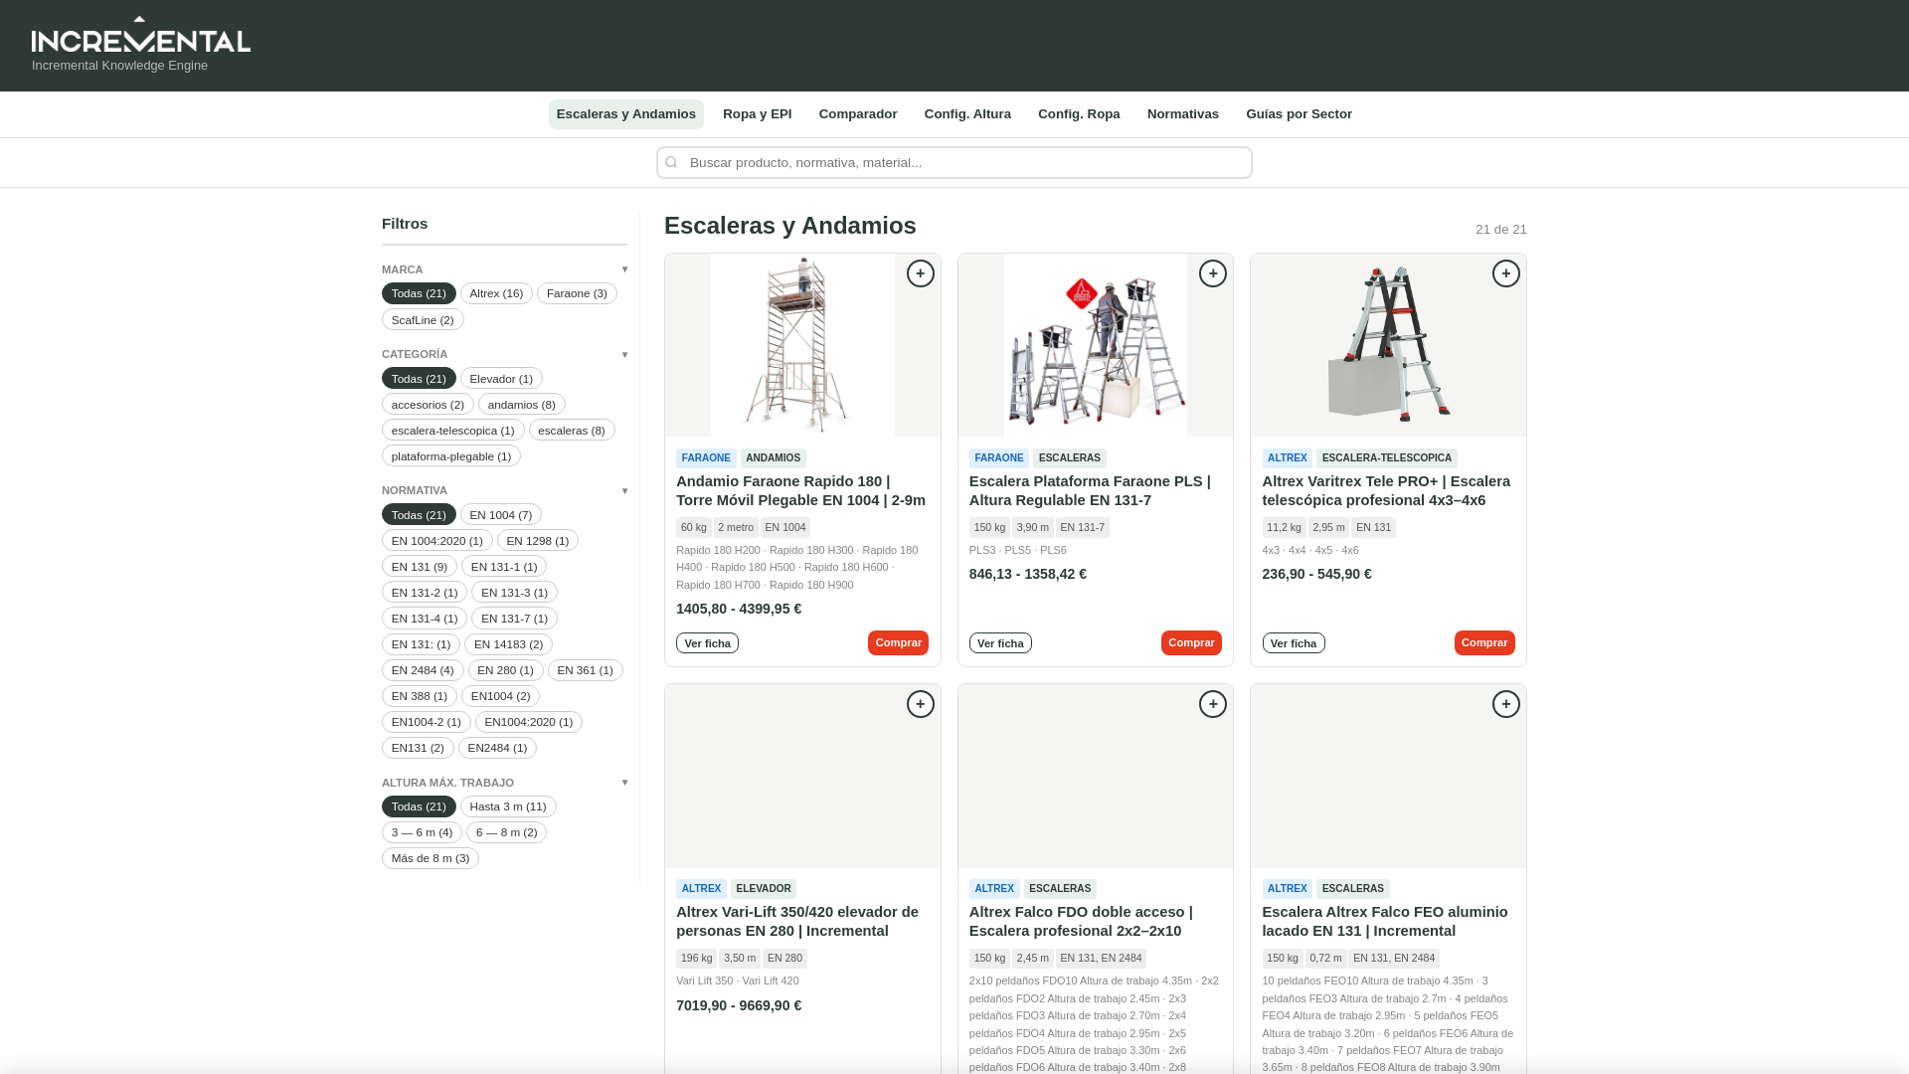This screenshot has width=1909, height=1074.
Task: Add Escalera Altrex Falco FEO to comparator
Action: 1506,704
